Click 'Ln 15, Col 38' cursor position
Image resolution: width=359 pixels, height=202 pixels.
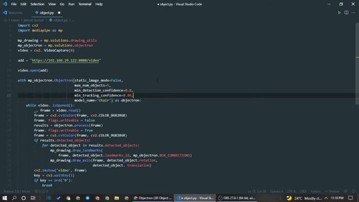click(x=257, y=191)
